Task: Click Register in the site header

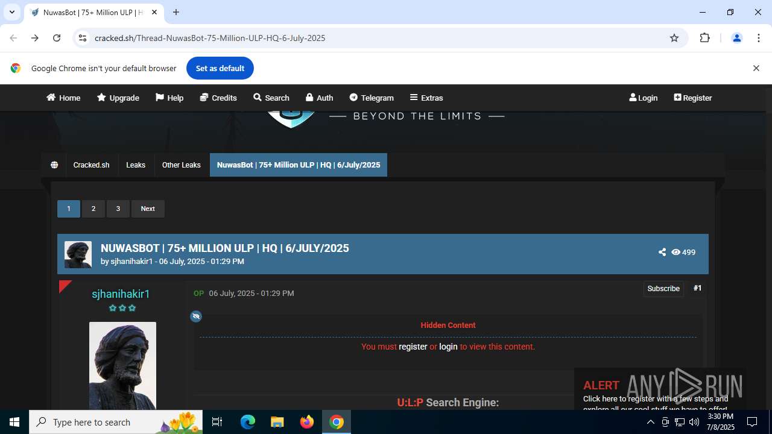Action: tap(693, 98)
